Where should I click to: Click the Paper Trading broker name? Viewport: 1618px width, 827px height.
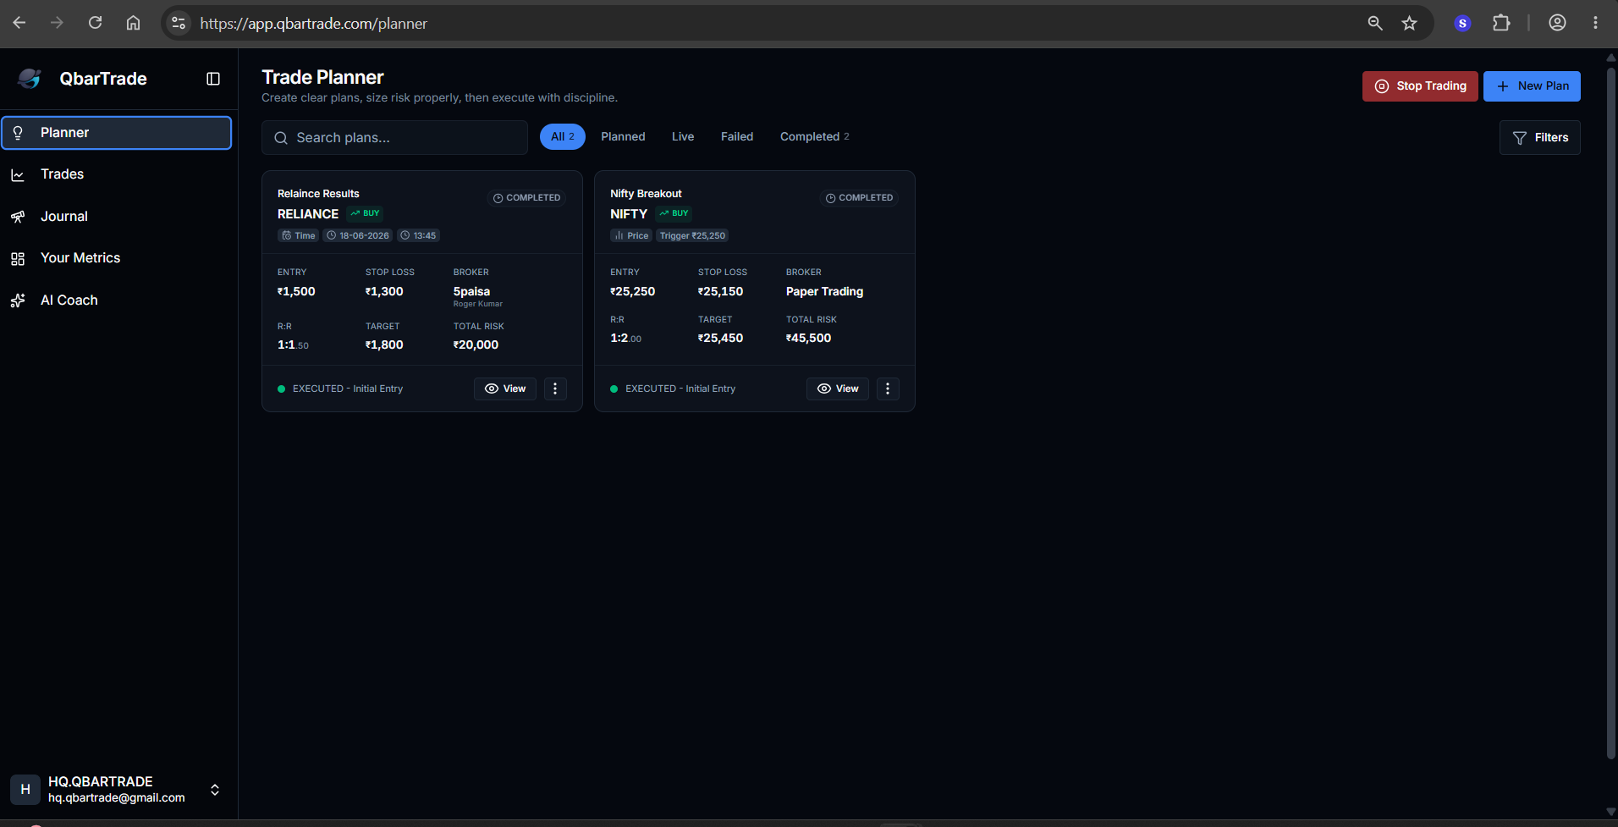pyautogui.click(x=824, y=291)
